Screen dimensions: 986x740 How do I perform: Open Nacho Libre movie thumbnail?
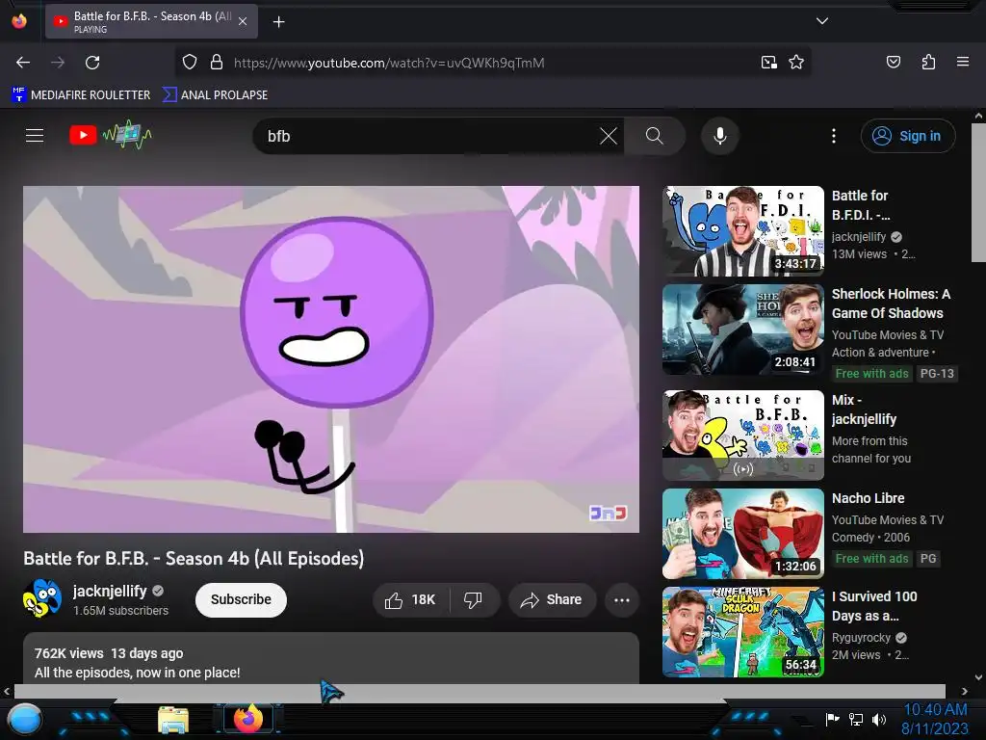point(743,534)
